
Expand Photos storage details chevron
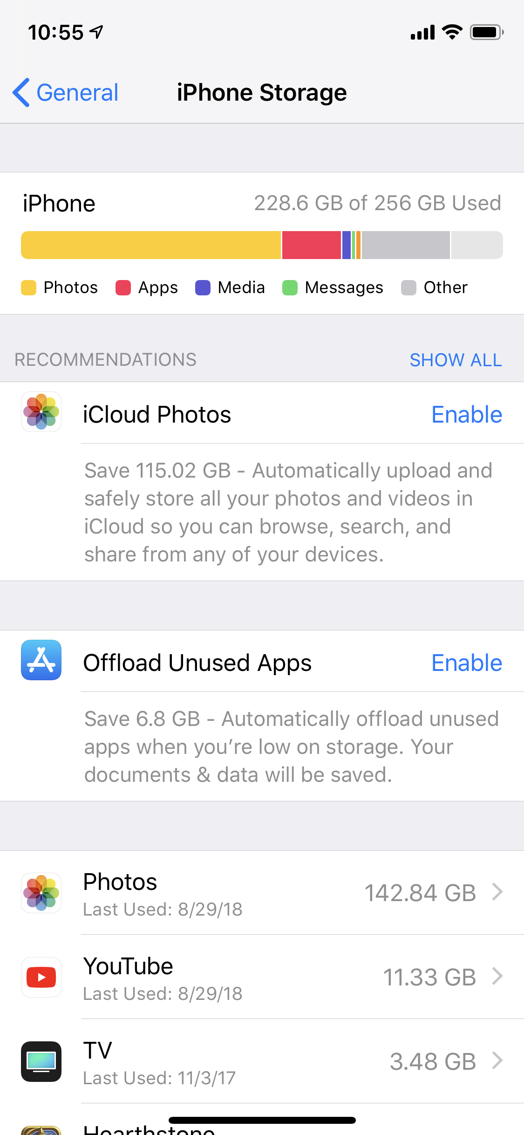(497, 892)
